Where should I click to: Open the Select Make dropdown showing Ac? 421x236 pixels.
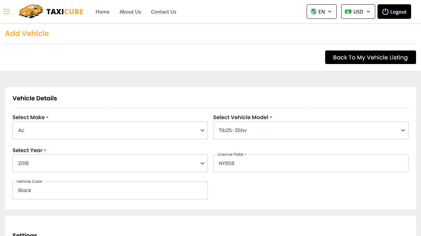(x=110, y=130)
